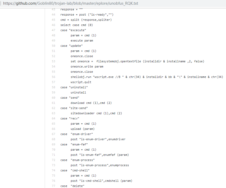Click the text download cmd (1),cmd (2)

tap(91, 103)
